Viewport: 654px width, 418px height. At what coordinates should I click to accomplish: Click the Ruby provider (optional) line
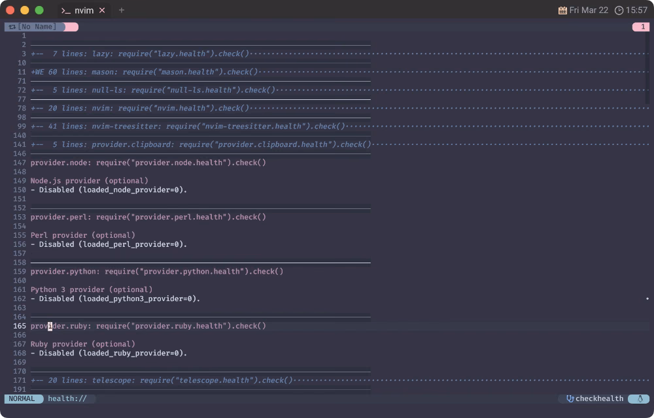coord(82,344)
